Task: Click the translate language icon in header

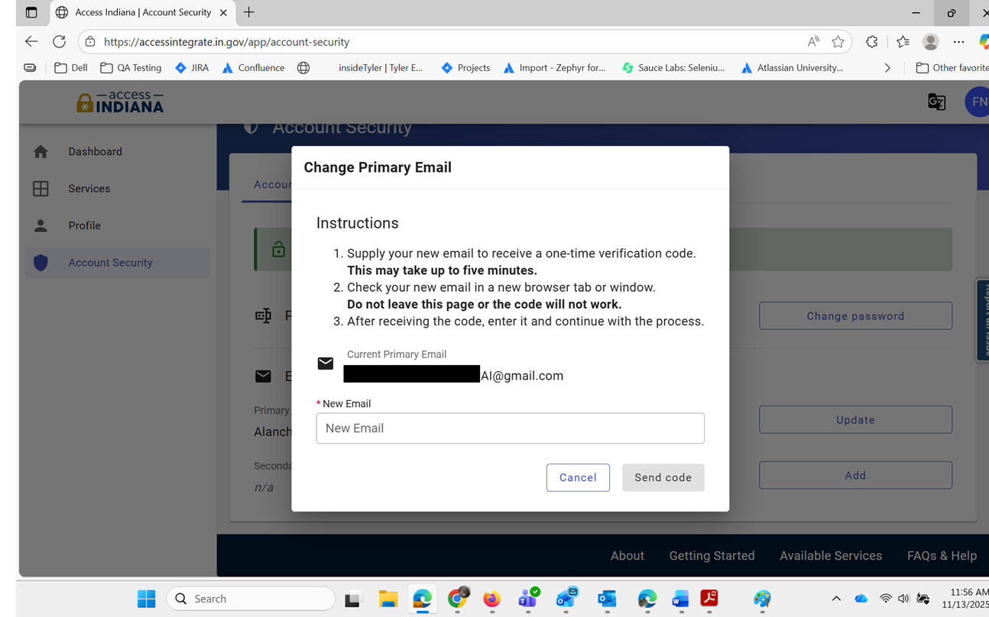Action: point(936,102)
